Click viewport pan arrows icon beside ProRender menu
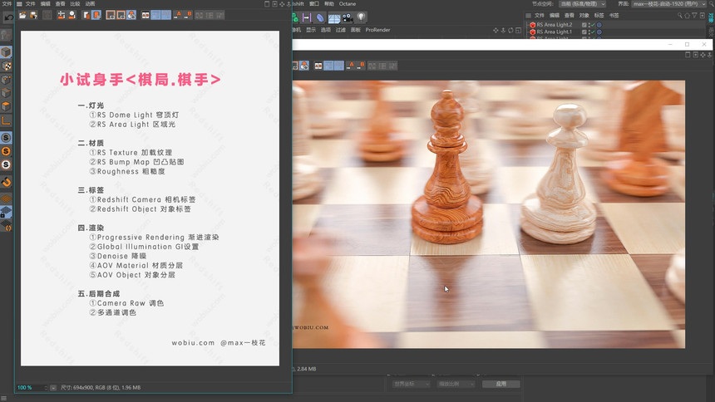Image resolution: width=715 pixels, height=402 pixels. click(x=496, y=30)
